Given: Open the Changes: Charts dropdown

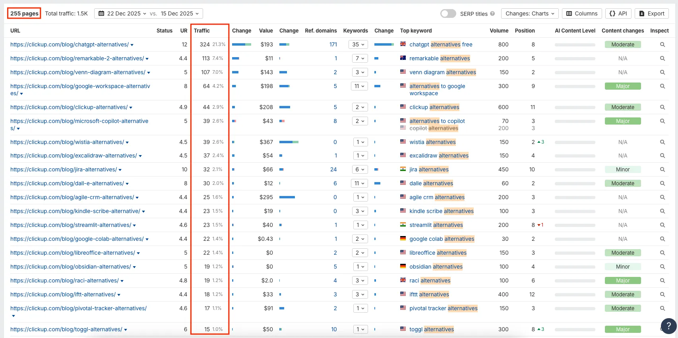Looking at the screenshot, I should (529, 13).
